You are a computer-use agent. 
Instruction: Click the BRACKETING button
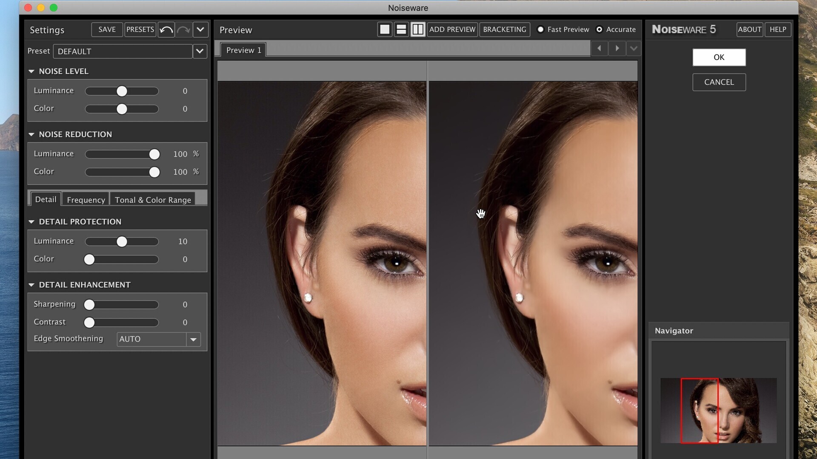tap(505, 29)
